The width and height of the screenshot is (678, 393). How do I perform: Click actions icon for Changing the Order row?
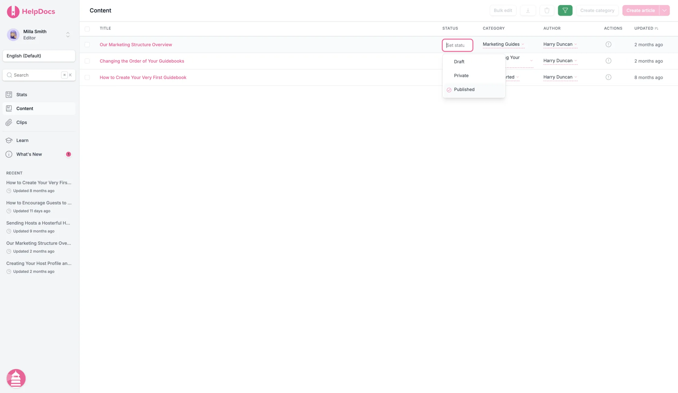[x=608, y=61]
